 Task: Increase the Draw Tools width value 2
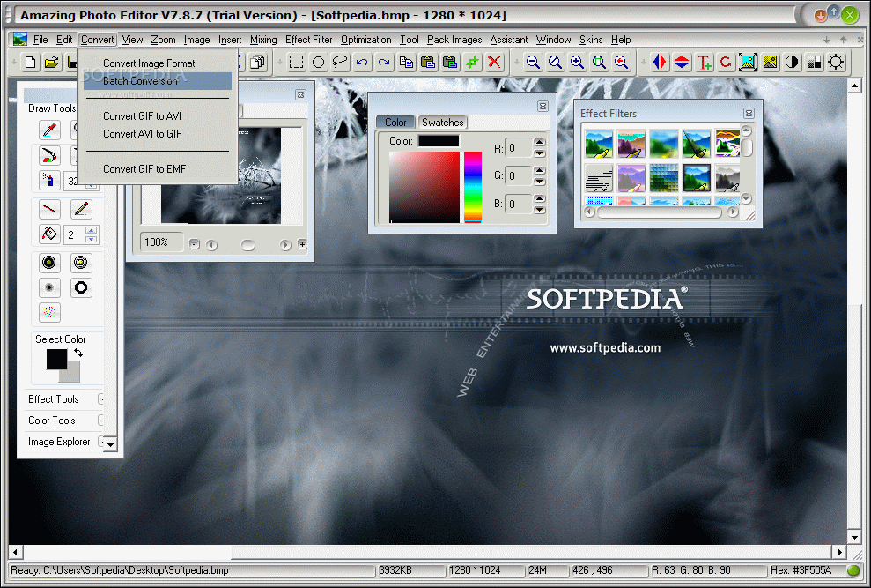click(x=92, y=230)
